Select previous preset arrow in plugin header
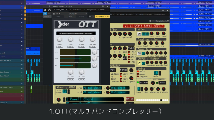214x120 pixels. point(57,14)
